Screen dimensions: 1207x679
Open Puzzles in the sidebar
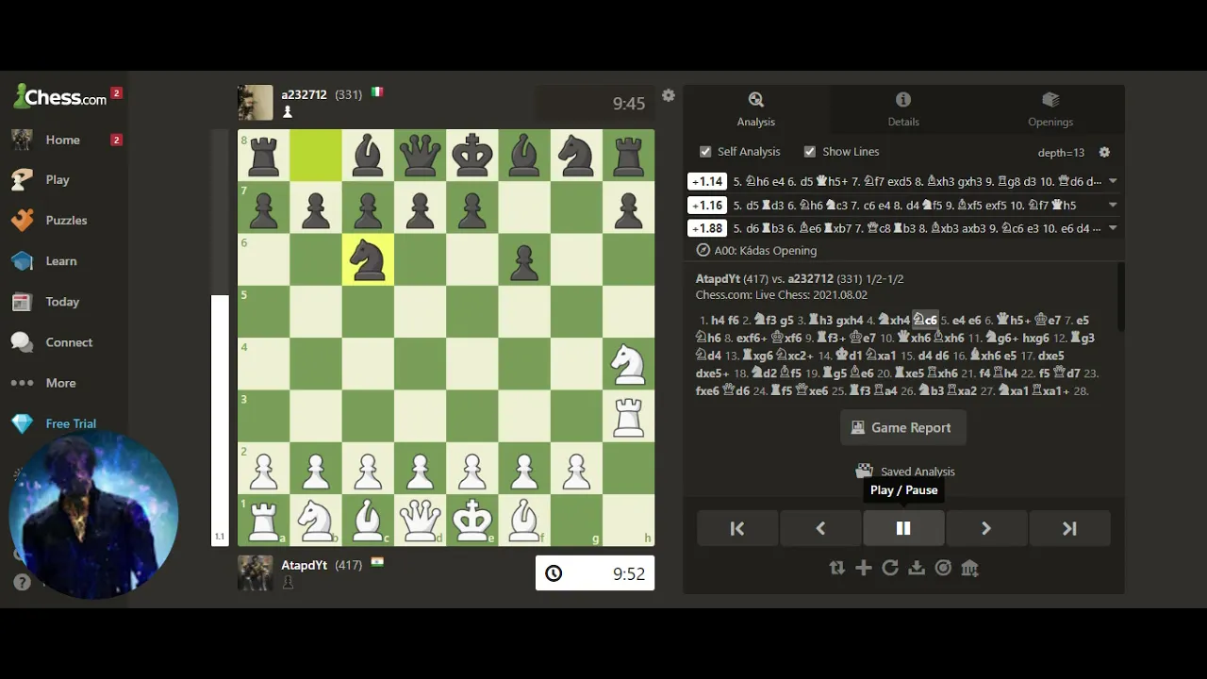(x=66, y=220)
